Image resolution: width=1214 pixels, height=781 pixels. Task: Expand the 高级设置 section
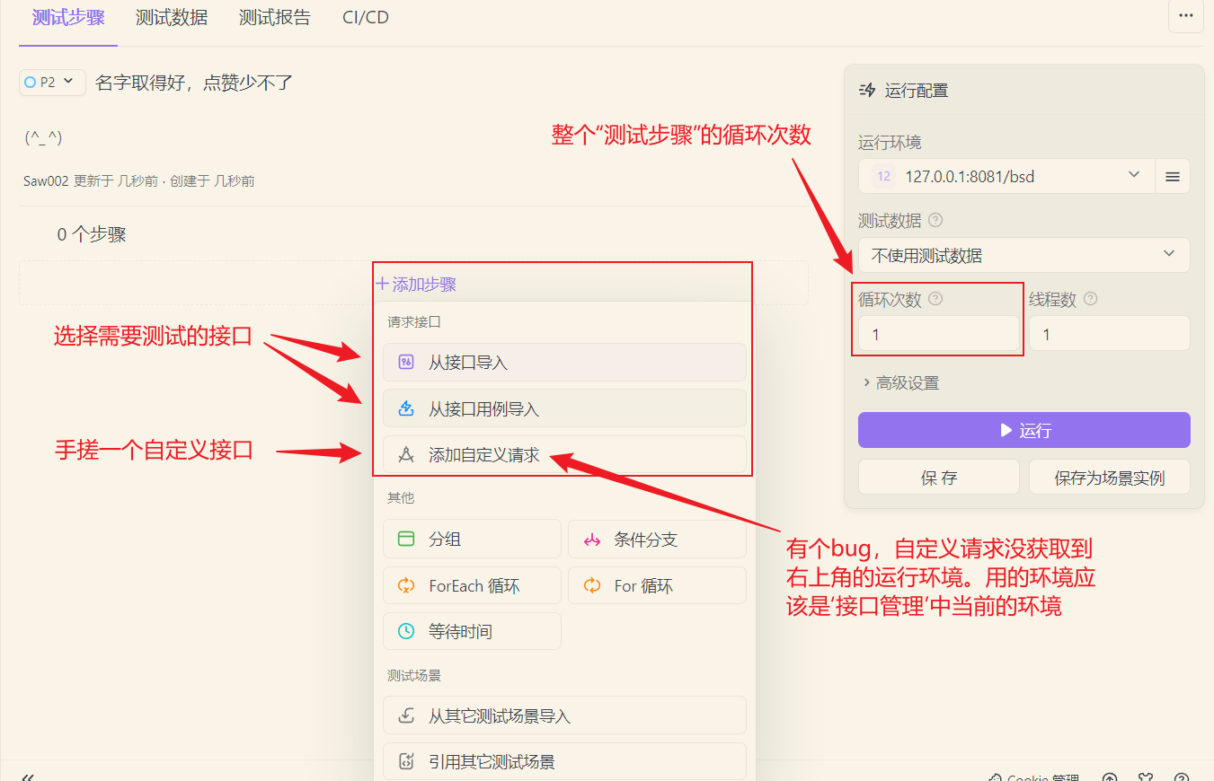[901, 382]
